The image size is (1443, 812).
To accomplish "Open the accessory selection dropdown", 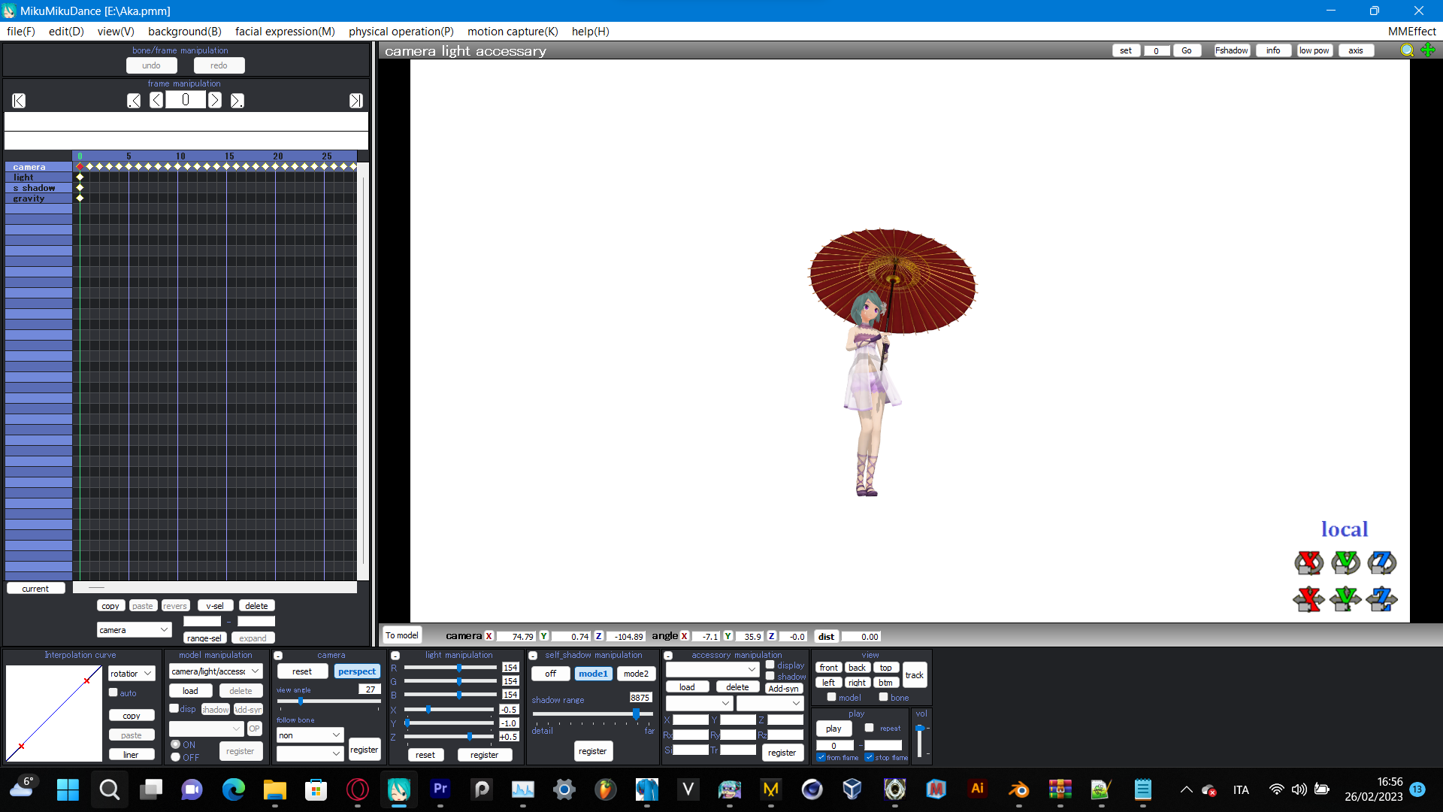I will click(712, 669).
